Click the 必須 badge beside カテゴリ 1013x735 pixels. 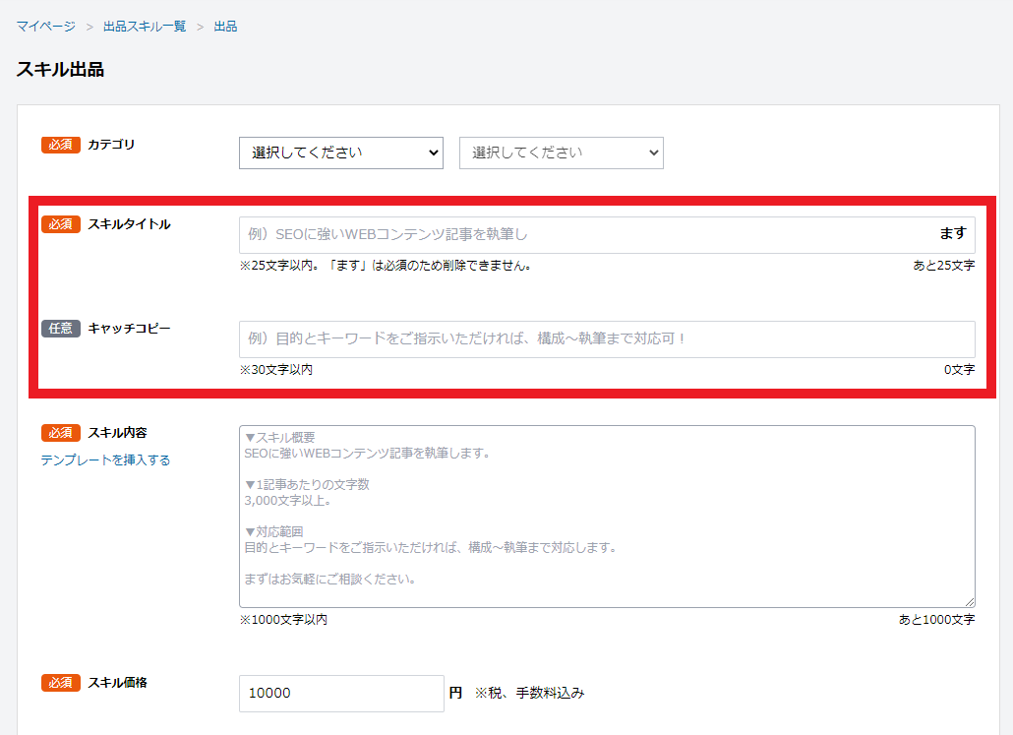(60, 145)
